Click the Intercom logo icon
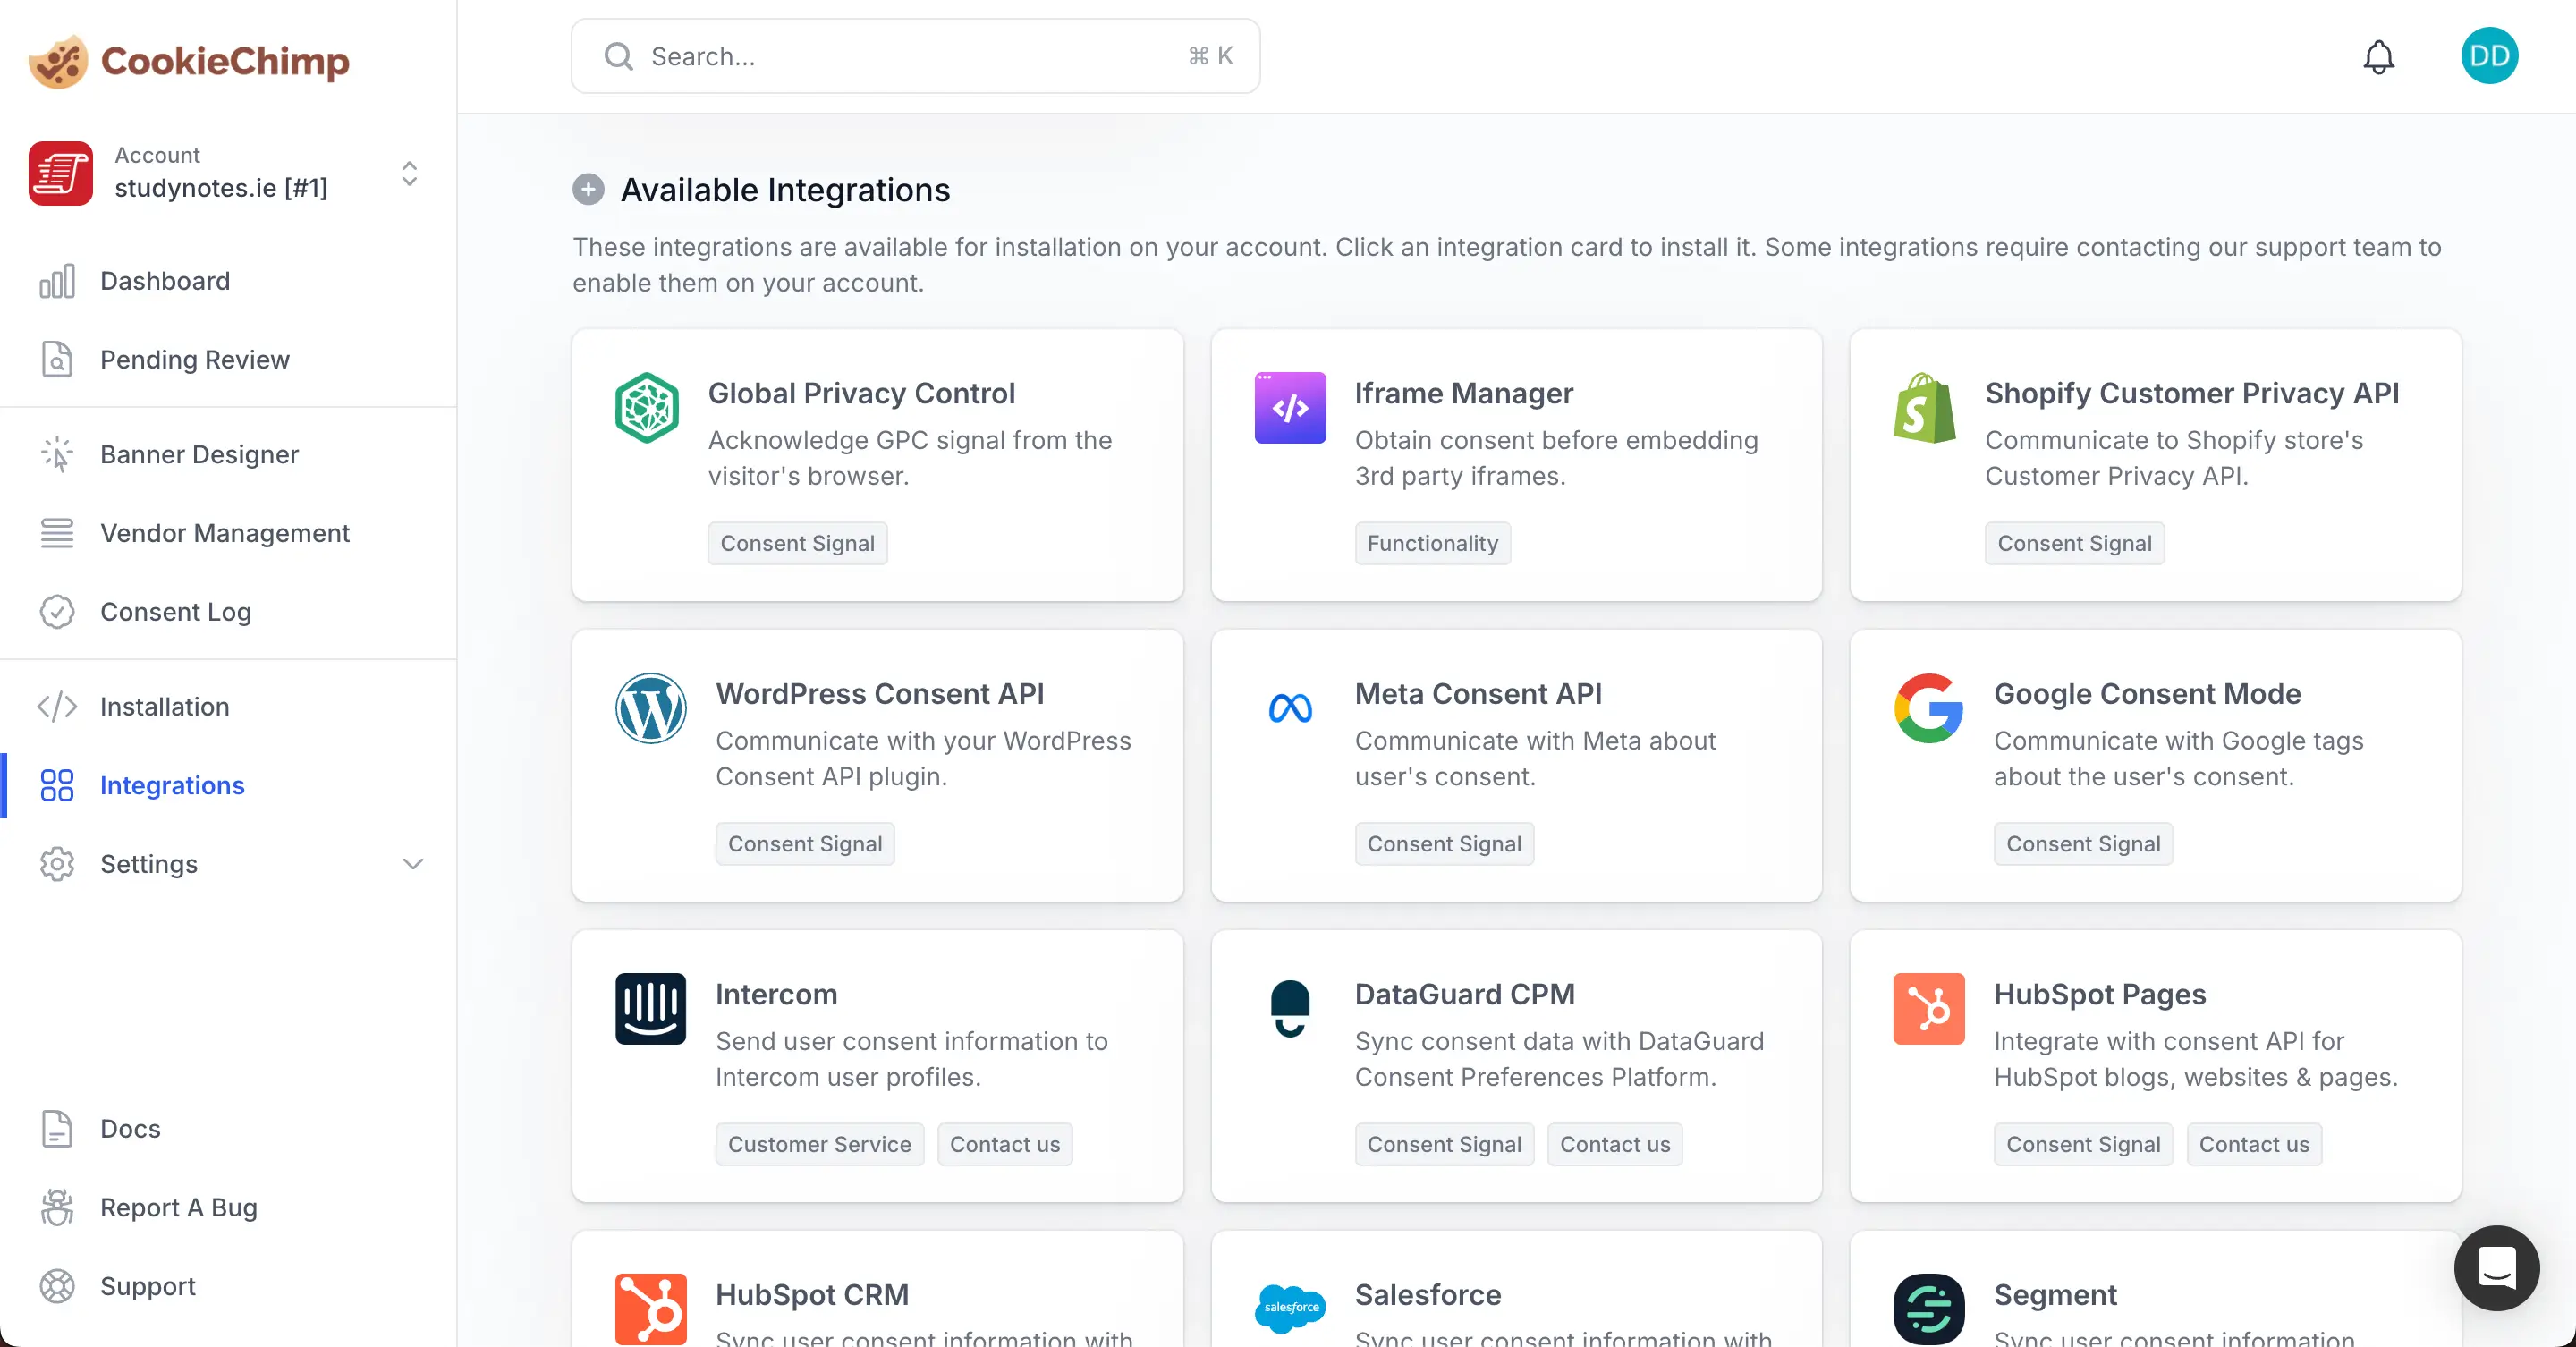This screenshot has width=2576, height=1347. [650, 1008]
